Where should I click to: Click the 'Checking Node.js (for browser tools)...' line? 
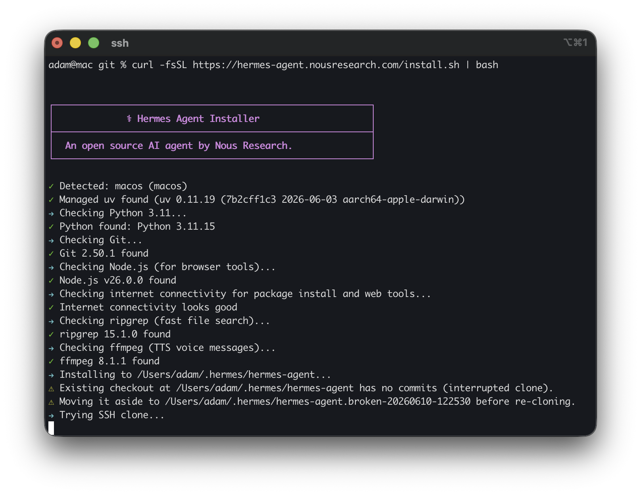tap(167, 267)
